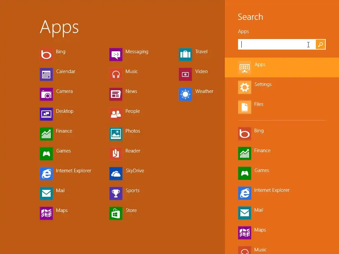Launch the Camera app icon

pyautogui.click(x=46, y=94)
